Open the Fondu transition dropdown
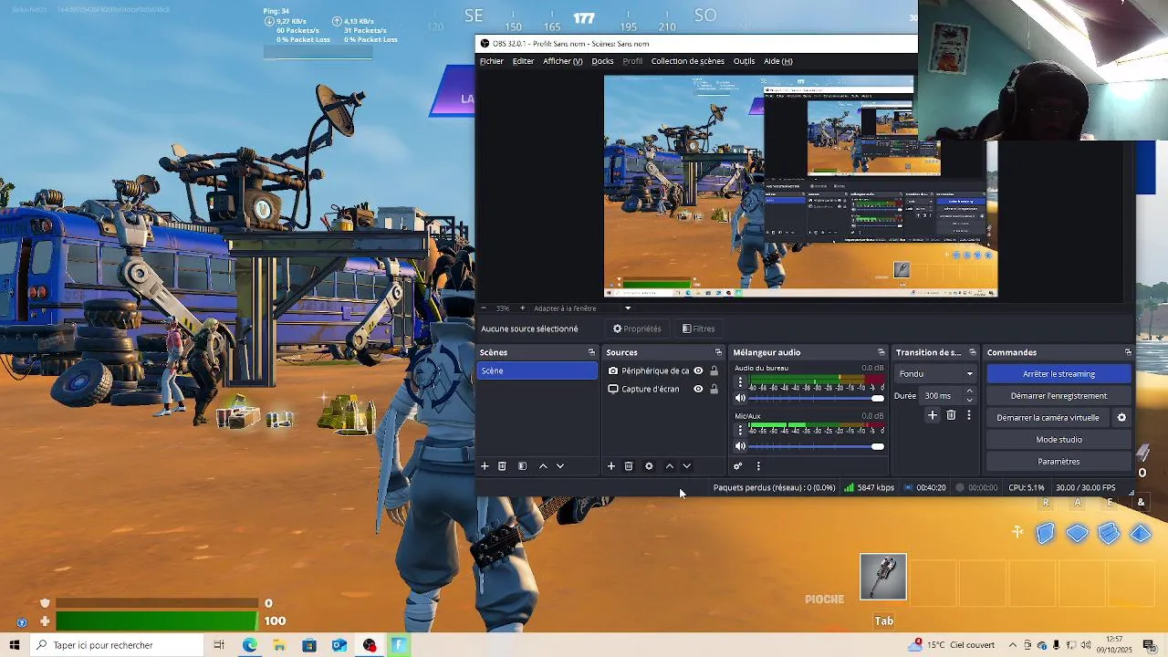 point(936,374)
